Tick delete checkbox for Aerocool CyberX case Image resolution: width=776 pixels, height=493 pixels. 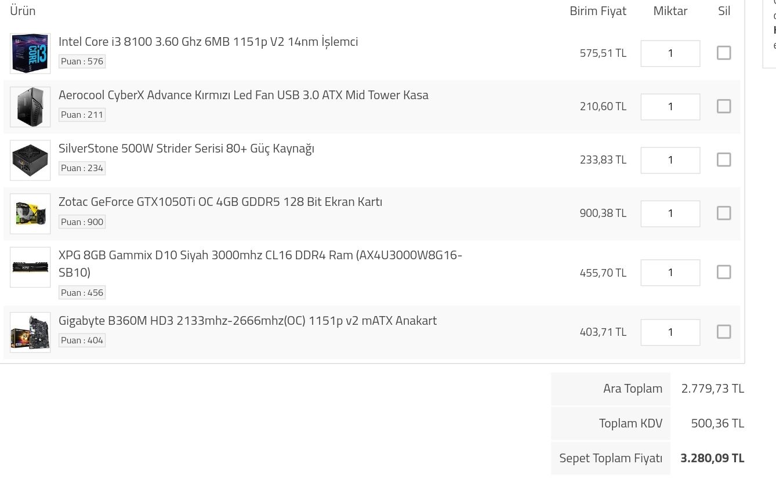[x=723, y=106]
